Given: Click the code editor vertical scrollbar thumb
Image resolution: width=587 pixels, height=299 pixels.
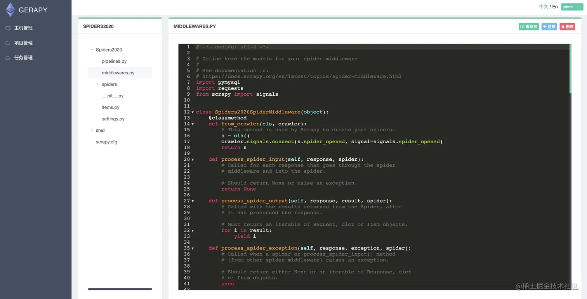Looking at the screenshot, I should (x=570, y=69).
